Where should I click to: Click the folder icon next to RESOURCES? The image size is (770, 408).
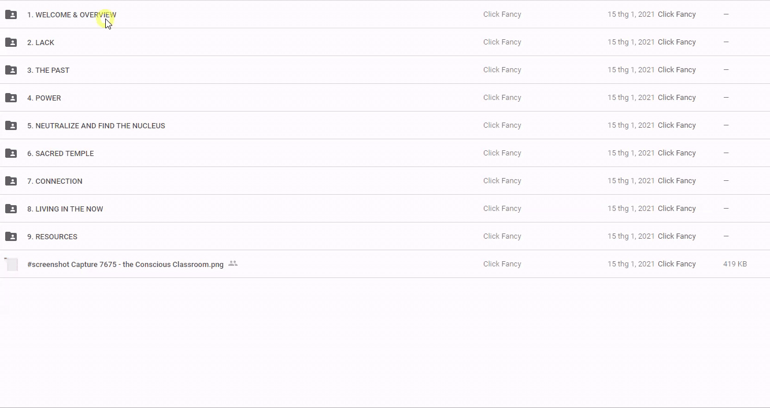click(11, 236)
